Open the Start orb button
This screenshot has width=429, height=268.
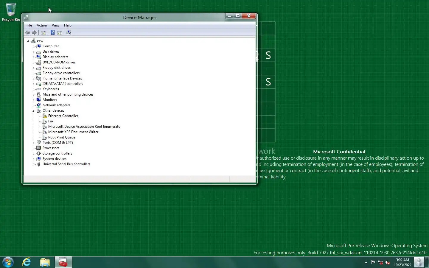(x=8, y=262)
